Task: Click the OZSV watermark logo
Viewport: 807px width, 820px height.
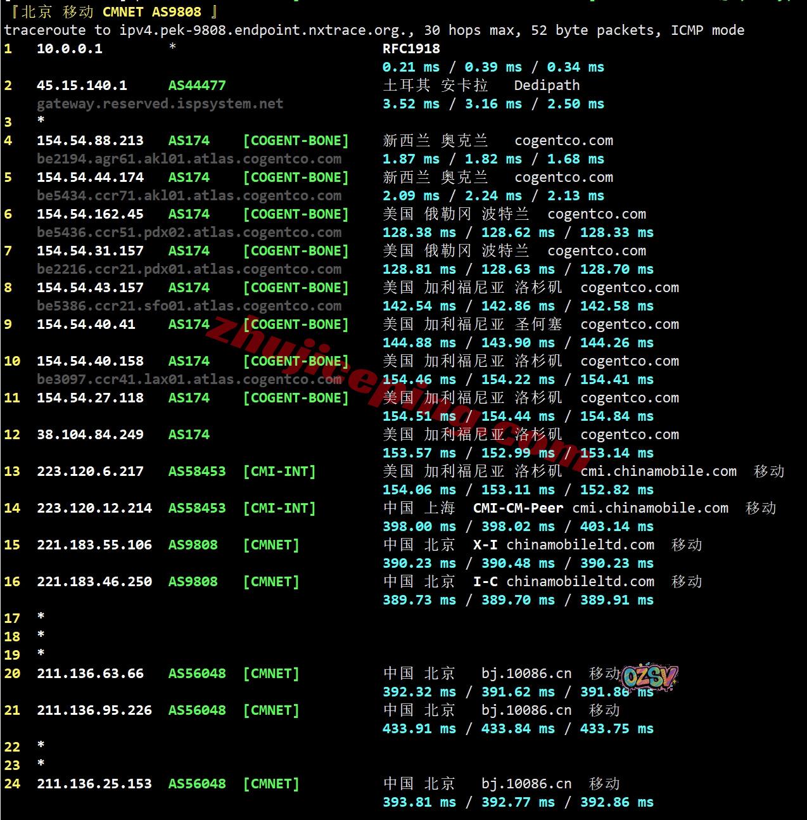Action: coord(650,677)
